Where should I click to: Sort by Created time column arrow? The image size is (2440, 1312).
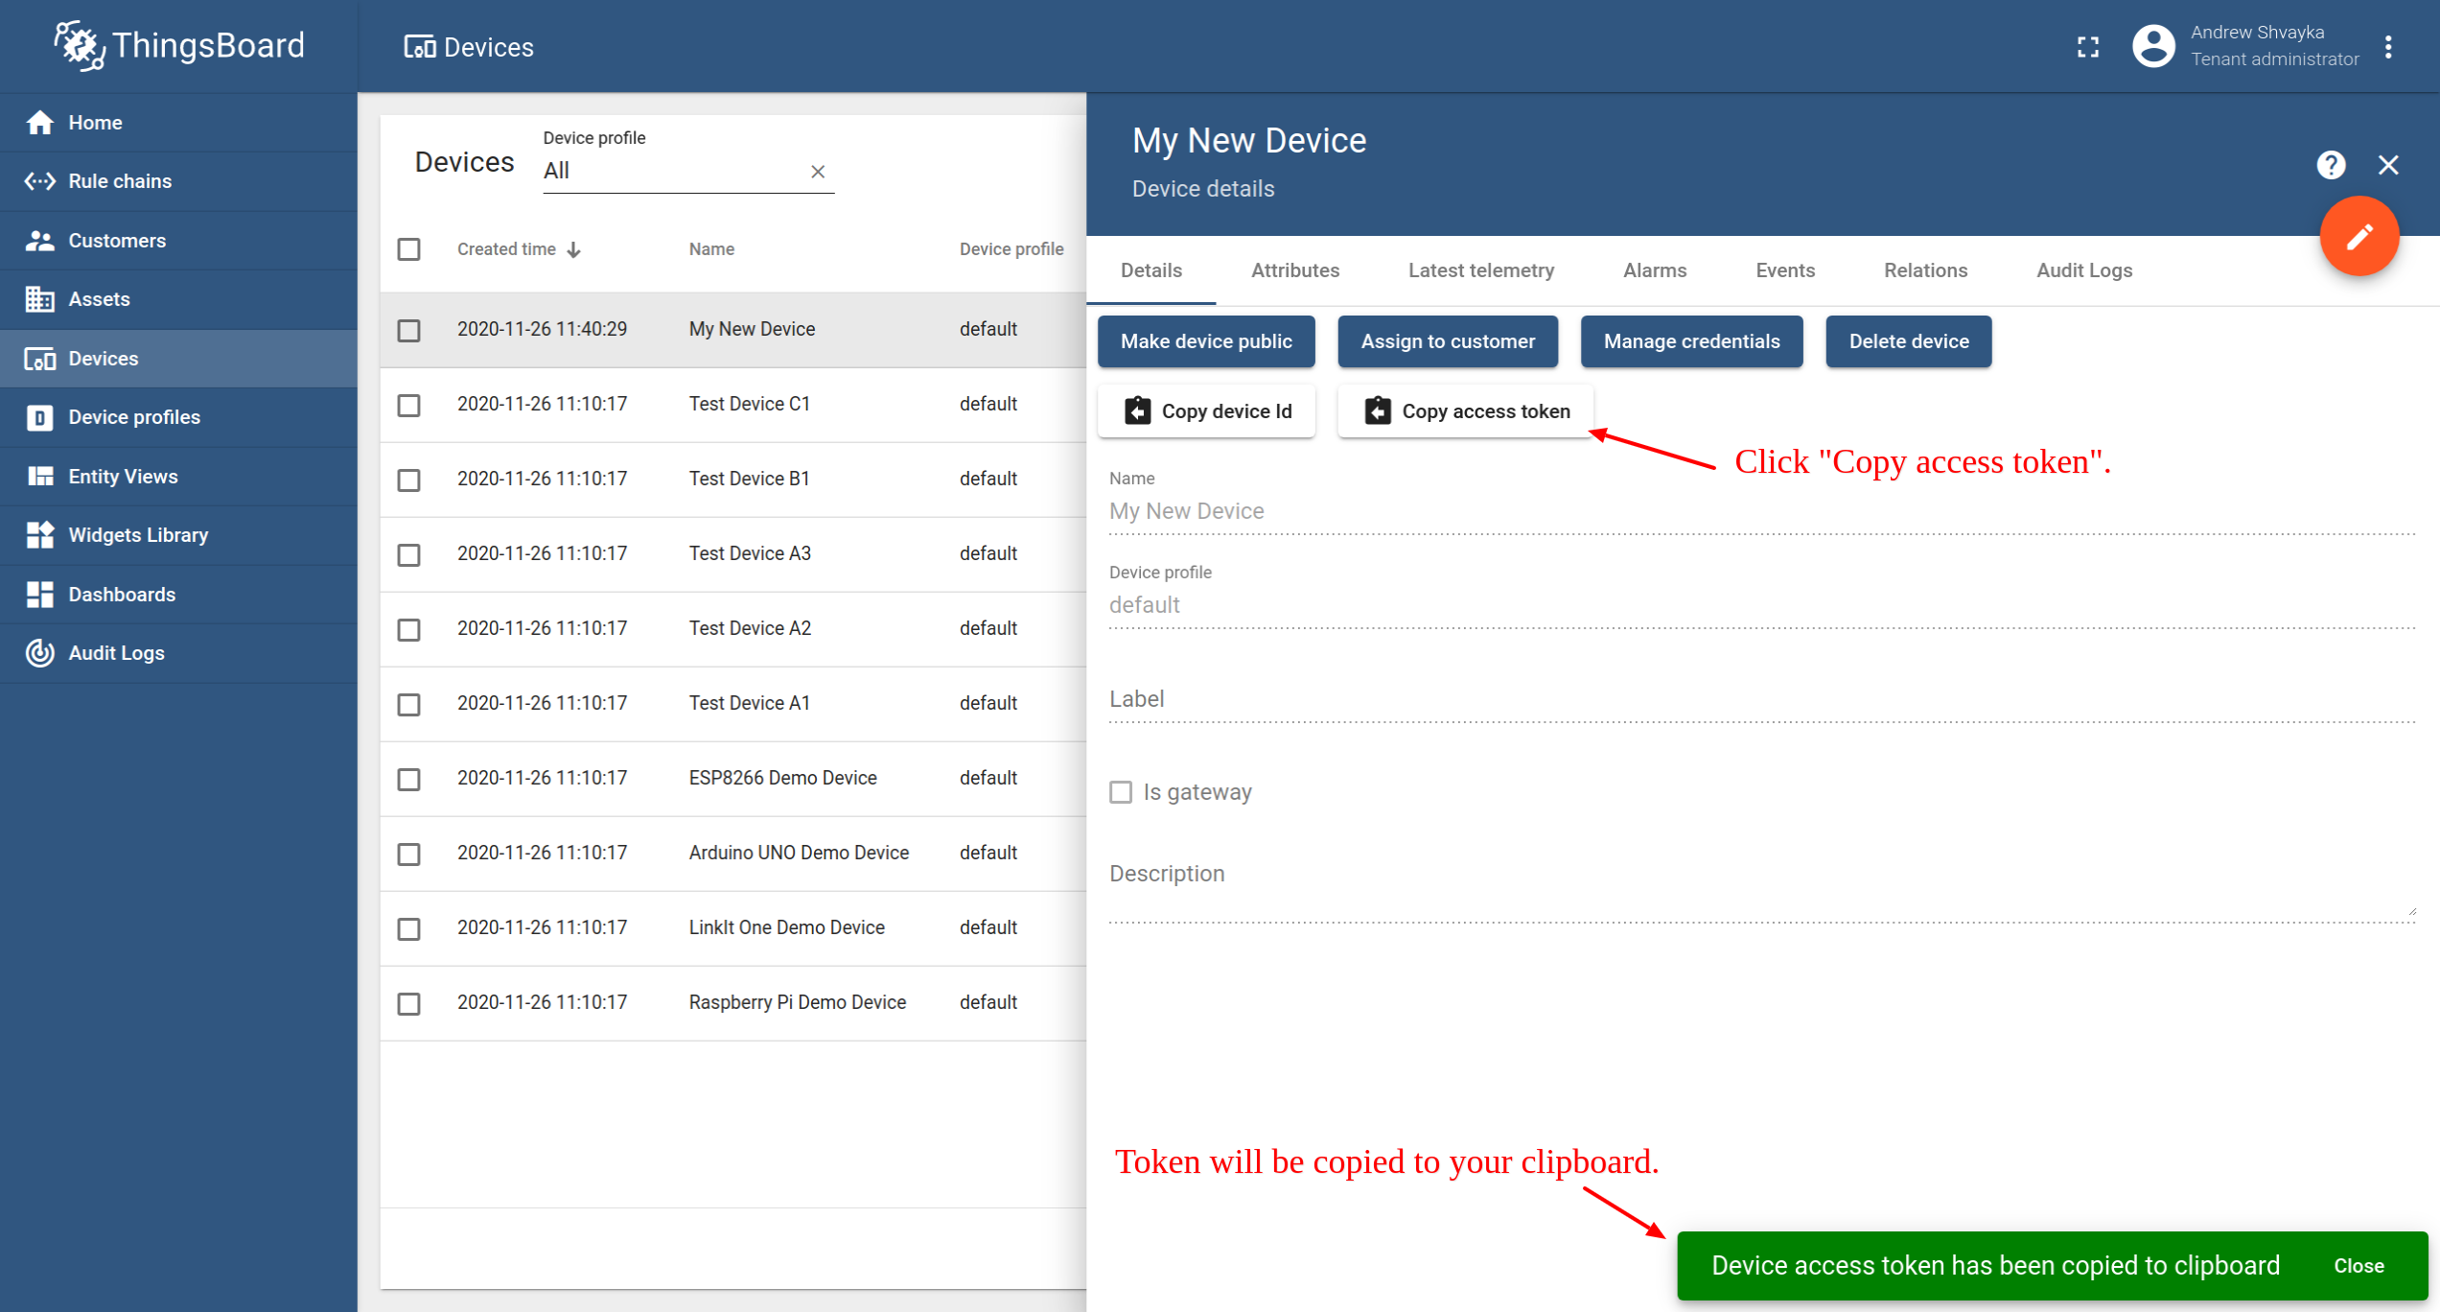point(574,250)
